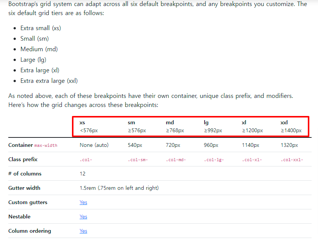The height and width of the screenshot is (241, 318).
Task: Open the Column ordering Yes link
Action: point(83,231)
